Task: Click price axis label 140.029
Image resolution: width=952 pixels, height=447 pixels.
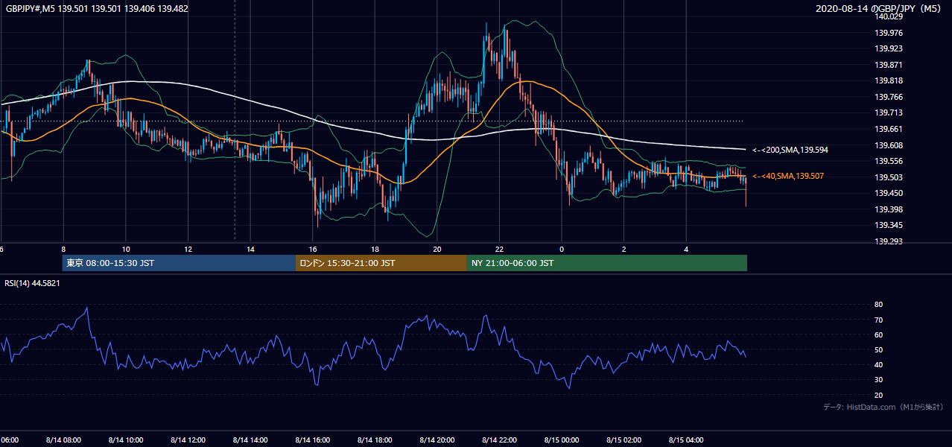Action: (x=888, y=16)
